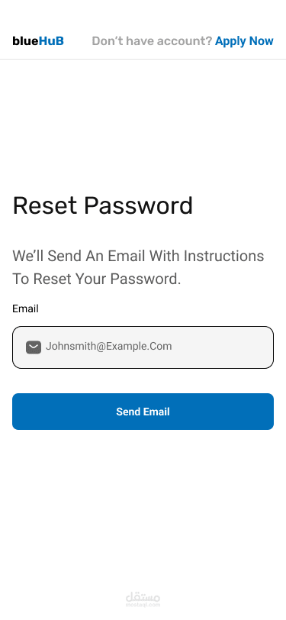Tap the word "Now" in Apply Now
The height and width of the screenshot is (620, 286).
(x=262, y=40)
